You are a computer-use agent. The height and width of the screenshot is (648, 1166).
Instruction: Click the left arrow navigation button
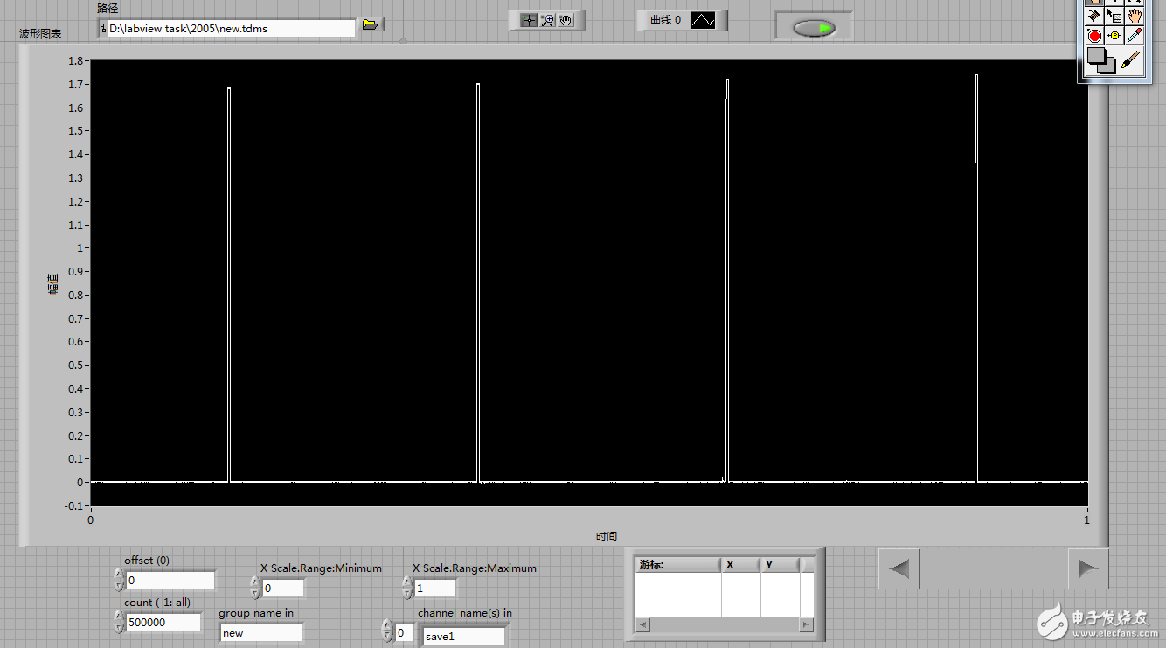pos(899,569)
